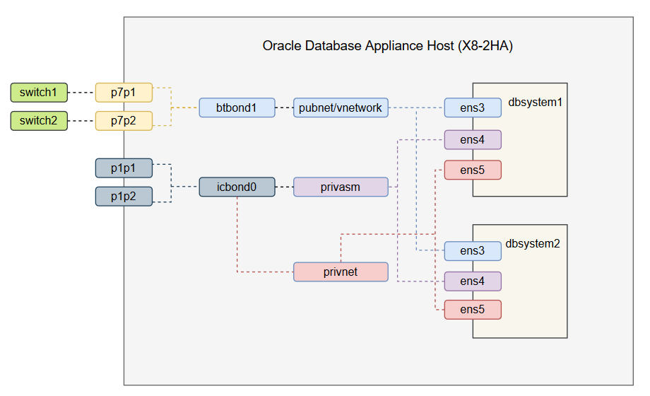Click the btbond1 bond node

click(x=237, y=107)
